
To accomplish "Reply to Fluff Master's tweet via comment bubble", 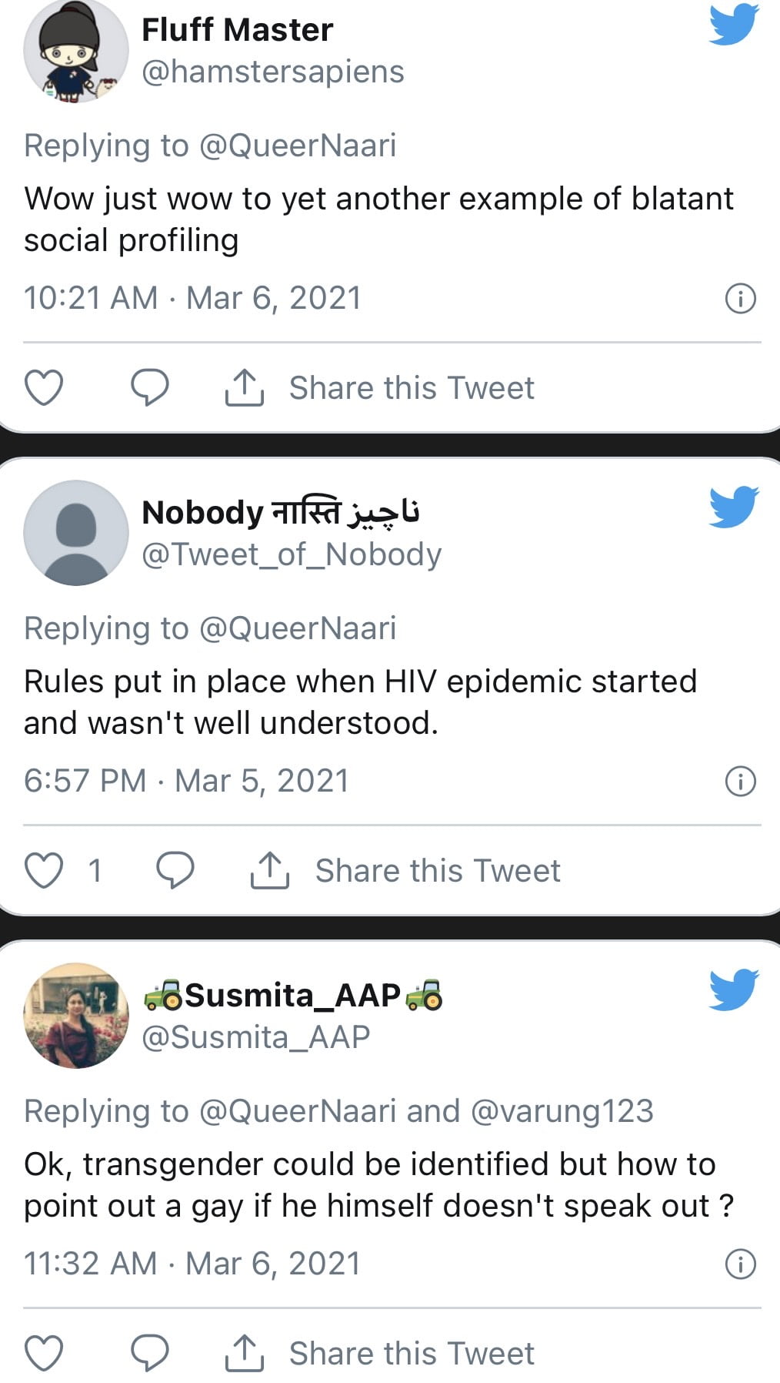I will point(149,387).
